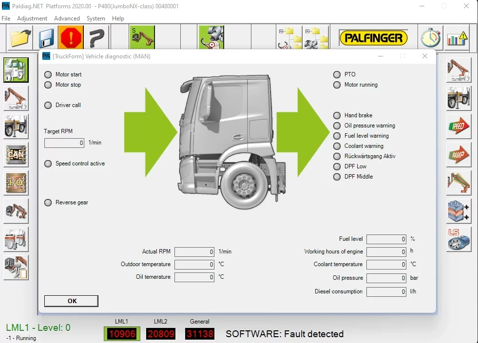Open the Adjustment menu
Viewport: 478px width, 343px height.
click(x=32, y=18)
